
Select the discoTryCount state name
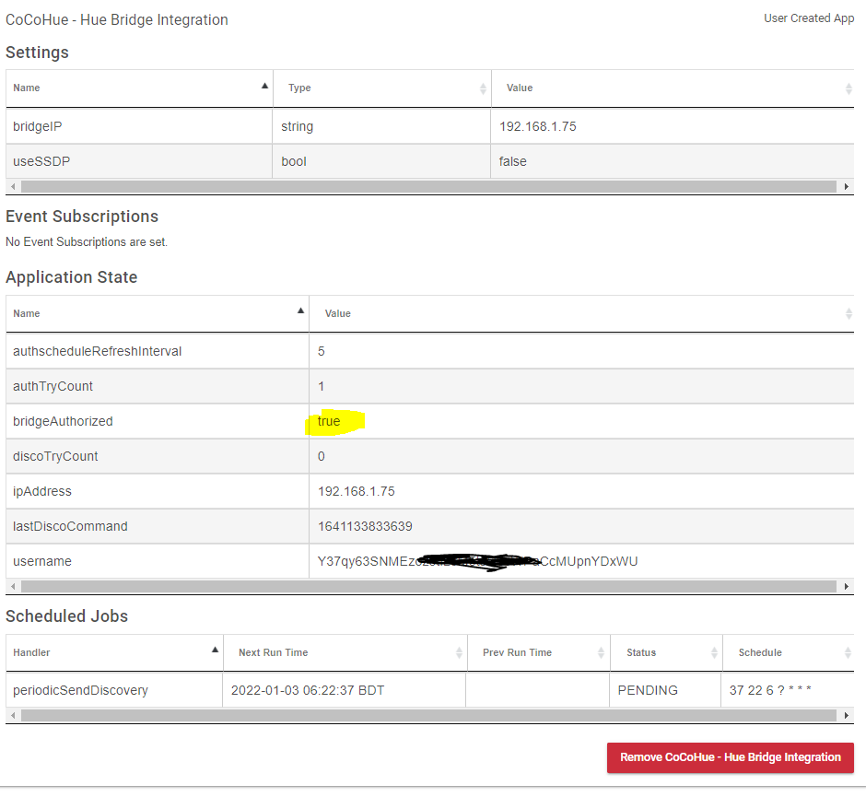(x=55, y=456)
